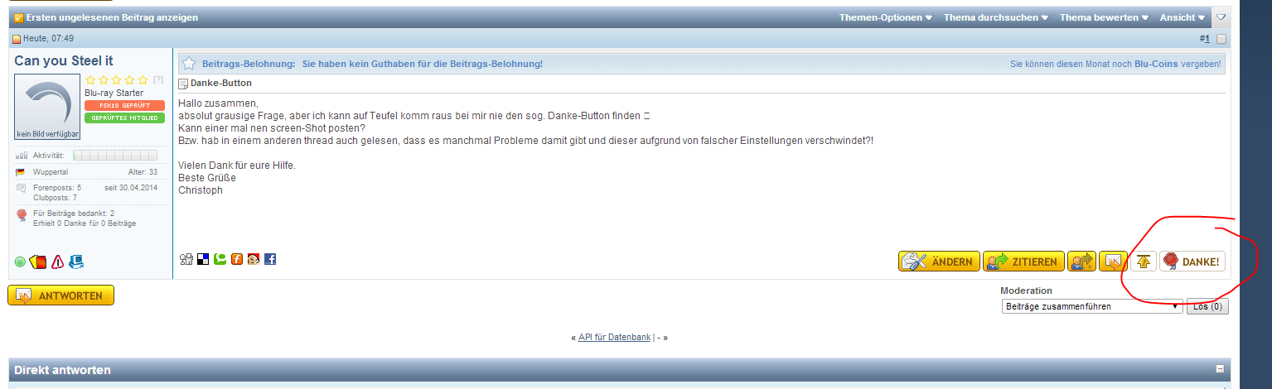Expand the Themen-Optionen menu
The image size is (1272, 389).
[x=885, y=17]
